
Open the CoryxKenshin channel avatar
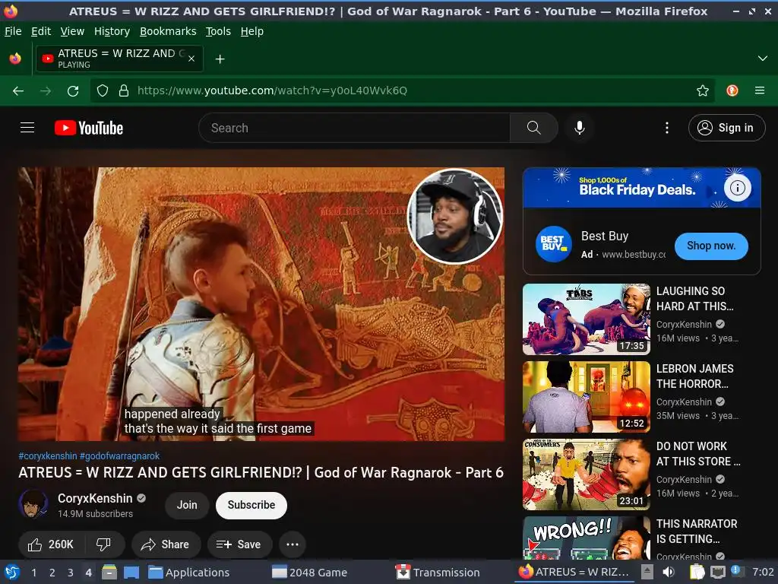coord(33,504)
